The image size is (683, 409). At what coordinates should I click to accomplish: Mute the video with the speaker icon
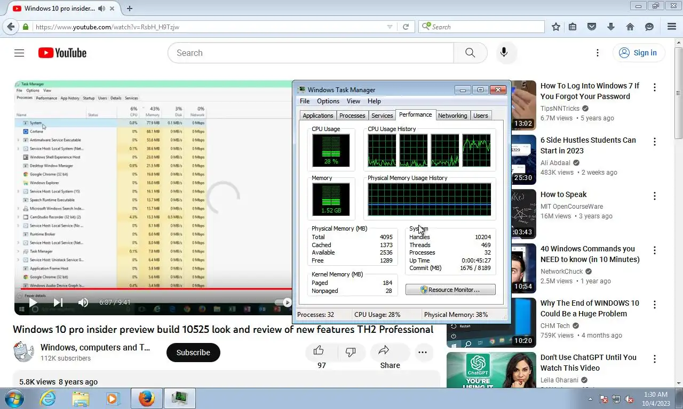[83, 302]
